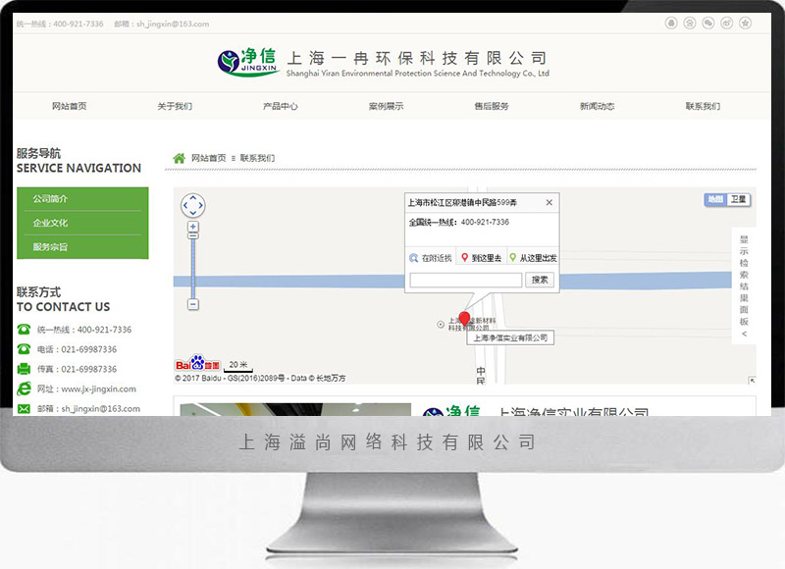Click the red location pin on map

(x=465, y=319)
